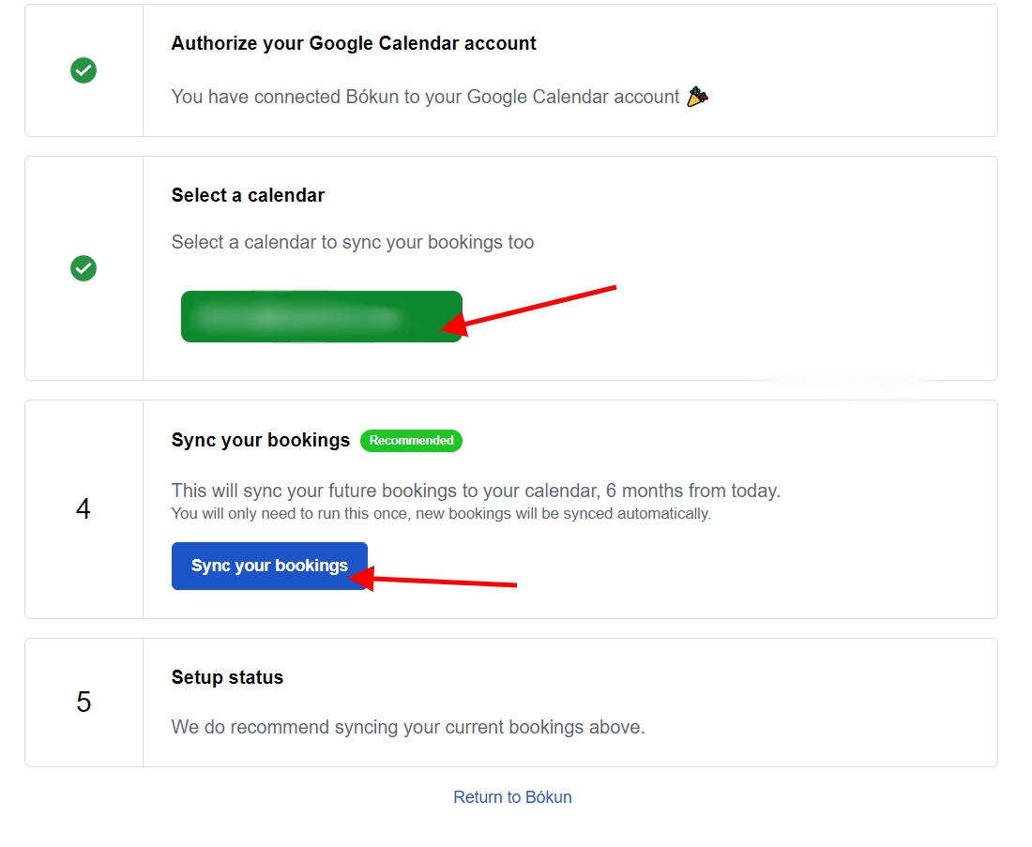Open the Return to Bókun link
Screen dimensions: 1032x847
[x=512, y=797]
